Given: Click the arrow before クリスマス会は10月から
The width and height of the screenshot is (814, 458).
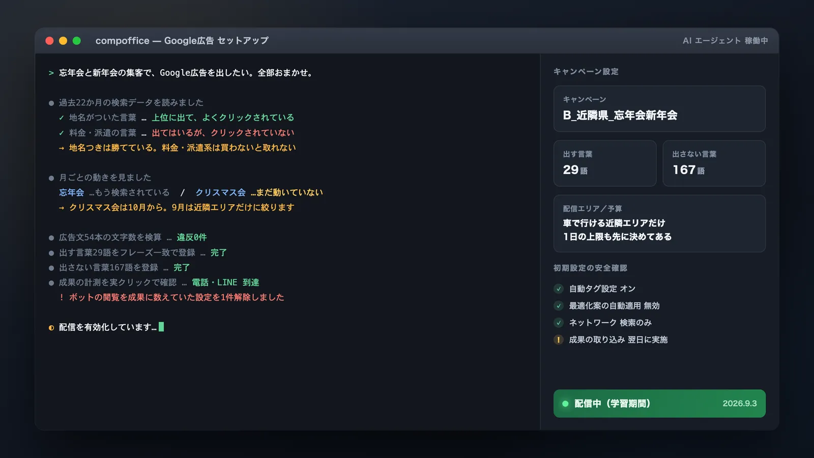Looking at the screenshot, I should click(x=62, y=208).
